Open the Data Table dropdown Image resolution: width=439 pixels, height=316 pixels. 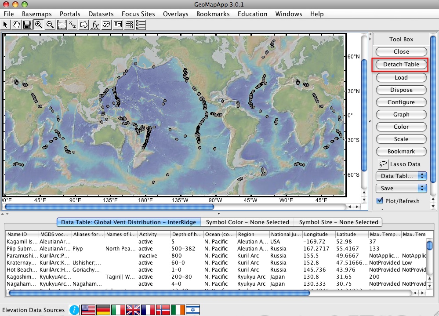pos(401,176)
